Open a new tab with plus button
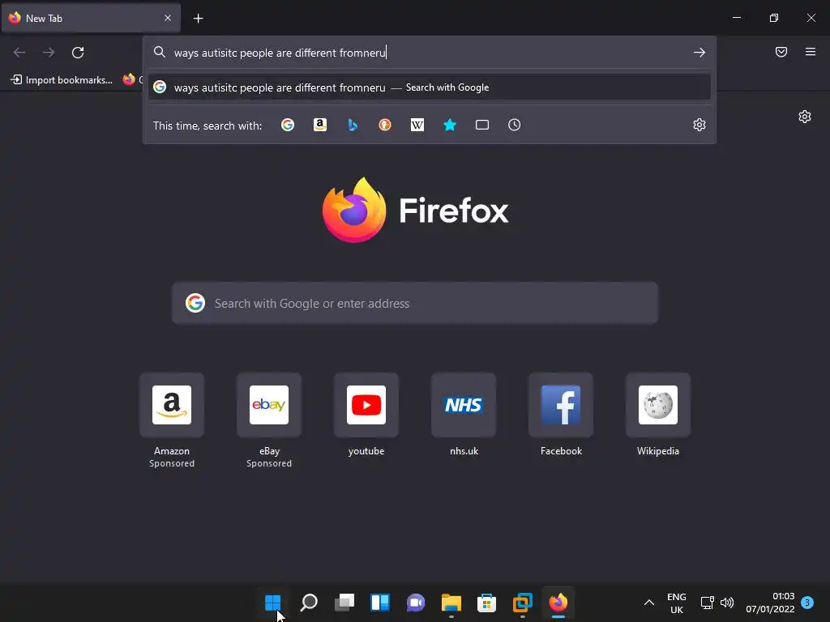830x622 pixels. point(198,19)
